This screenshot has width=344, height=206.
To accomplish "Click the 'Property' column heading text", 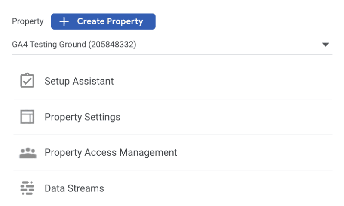I will click(28, 21).
